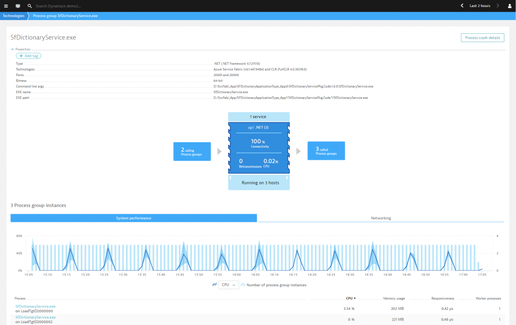
Task: Collapse the Properties section
Action: coord(20,49)
